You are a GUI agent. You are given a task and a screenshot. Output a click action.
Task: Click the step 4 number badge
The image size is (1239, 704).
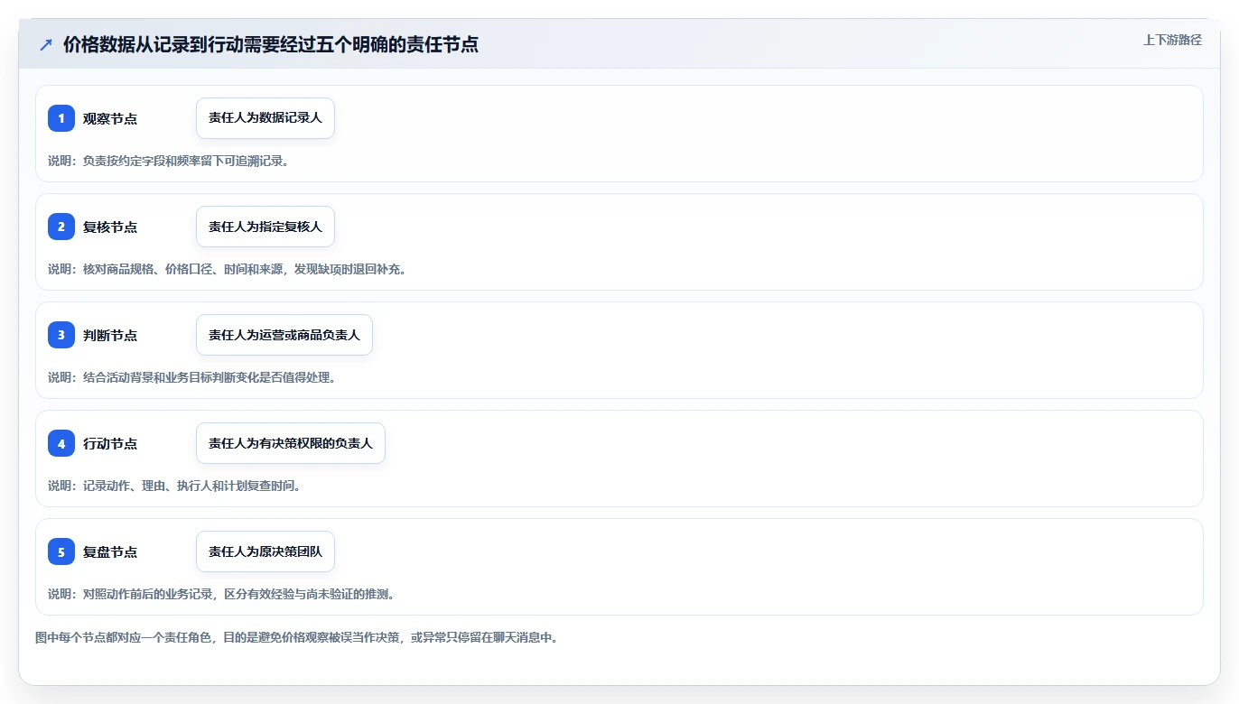click(x=61, y=443)
